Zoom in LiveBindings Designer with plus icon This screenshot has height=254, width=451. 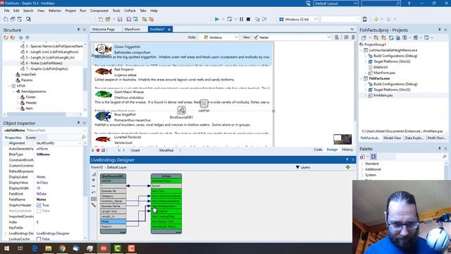(x=94, y=180)
